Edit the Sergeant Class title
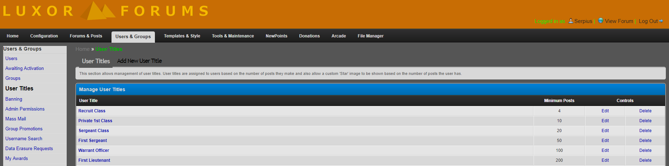Screen dimensions: 669x166 [x=605, y=131]
